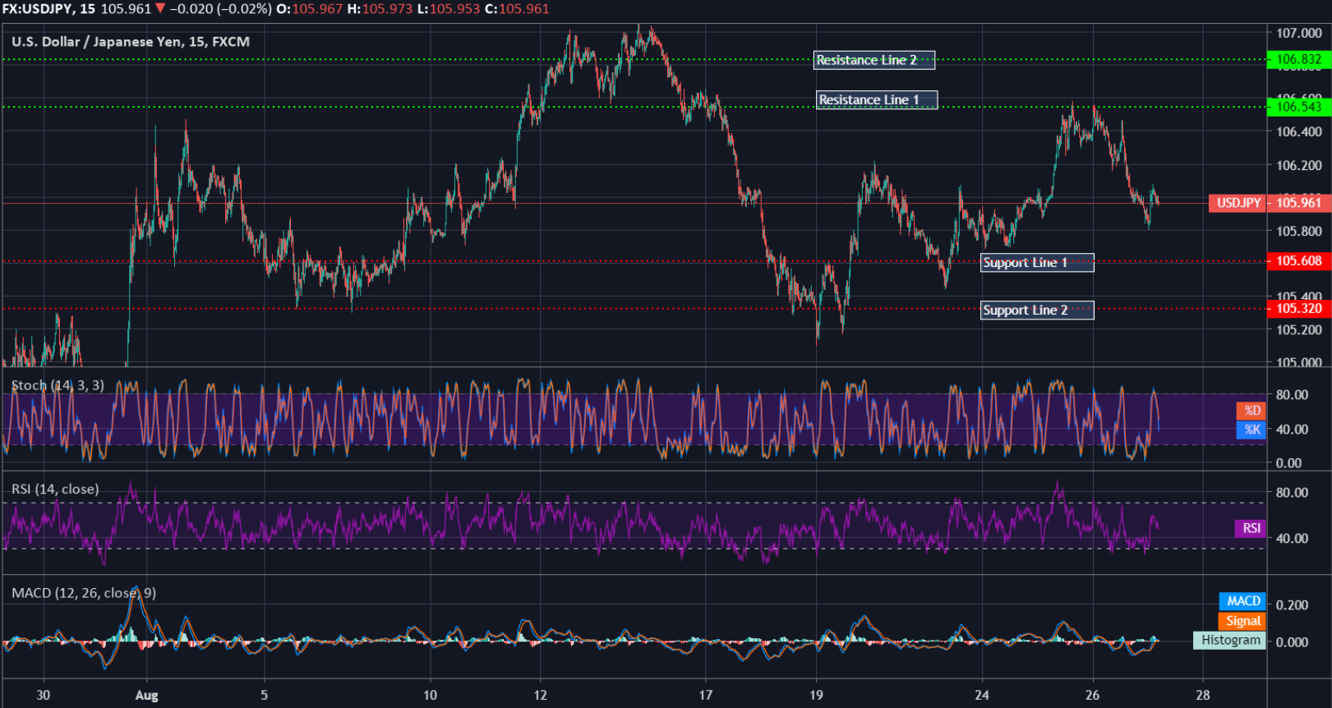
Task: Click the MACD (12, 26, close, 9) title
Action: (x=83, y=593)
